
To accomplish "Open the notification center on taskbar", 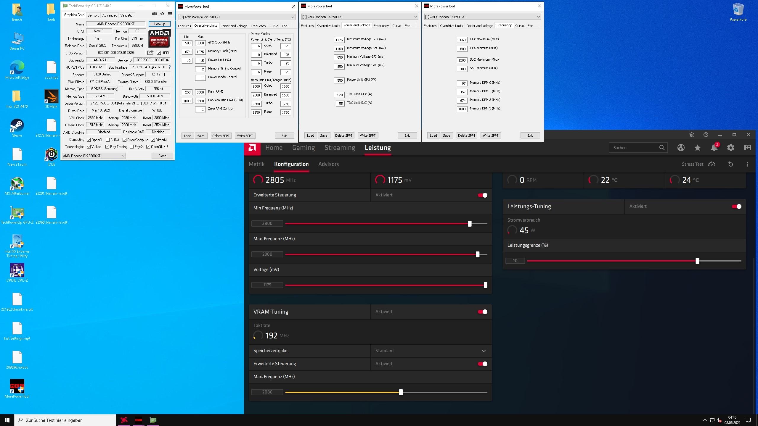I will [748, 420].
